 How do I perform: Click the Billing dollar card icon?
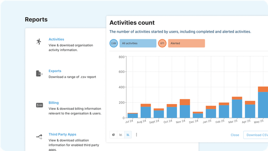[39, 105]
